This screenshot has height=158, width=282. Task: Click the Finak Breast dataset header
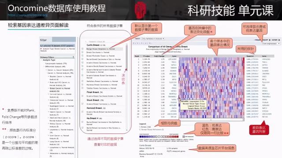coord(95,92)
